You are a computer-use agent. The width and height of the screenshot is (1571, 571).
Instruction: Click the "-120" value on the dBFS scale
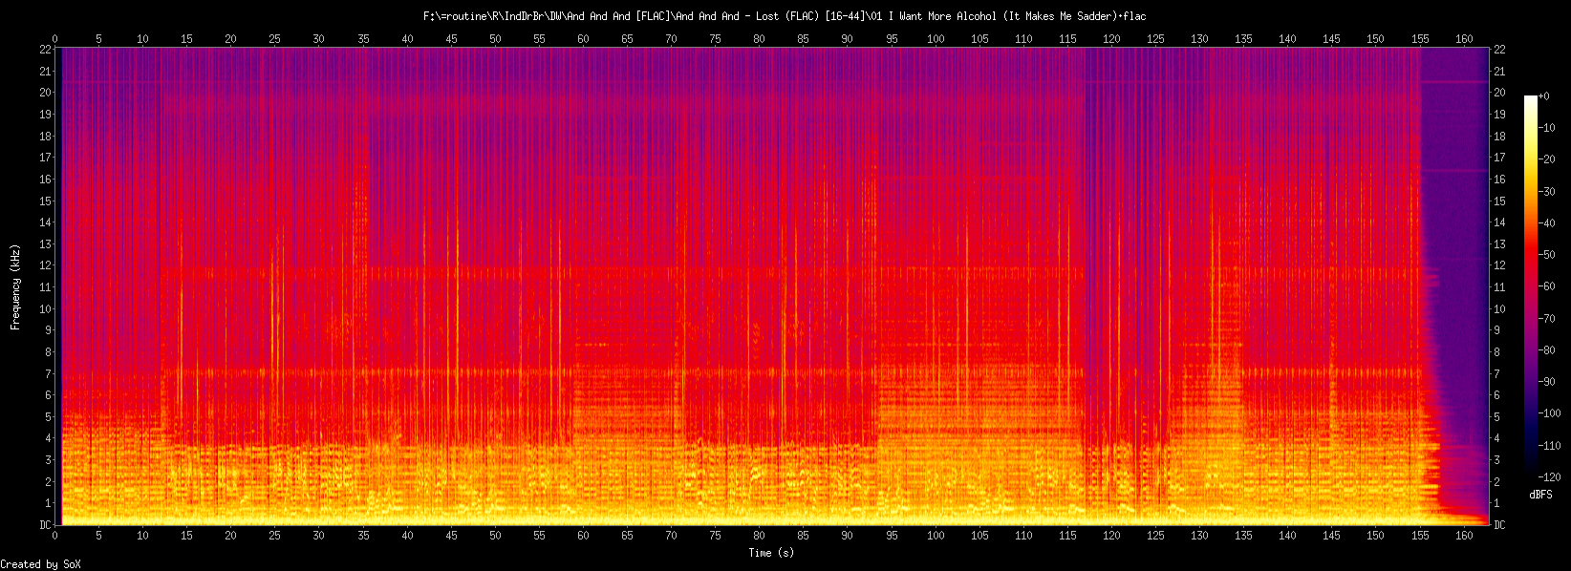[x=1549, y=477]
